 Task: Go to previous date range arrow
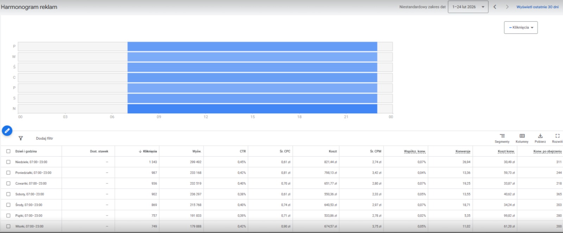pyautogui.click(x=495, y=7)
